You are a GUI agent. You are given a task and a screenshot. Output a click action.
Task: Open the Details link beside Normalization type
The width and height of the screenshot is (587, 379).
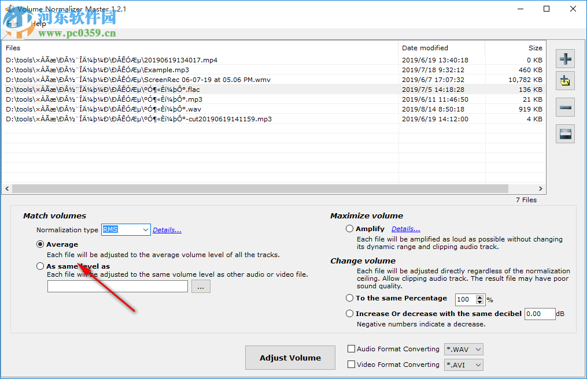(x=167, y=229)
